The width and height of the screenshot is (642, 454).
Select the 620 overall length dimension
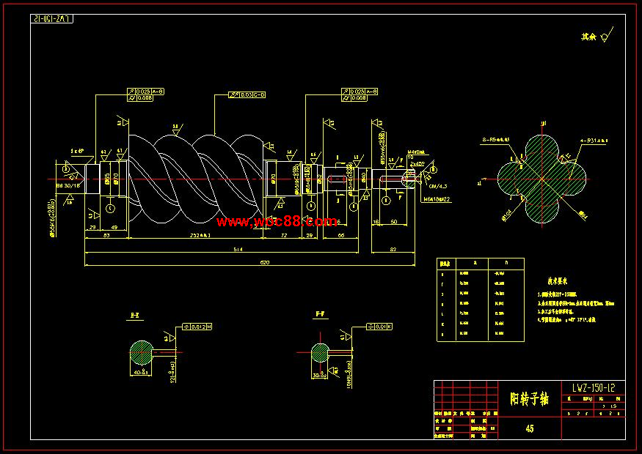[265, 263]
